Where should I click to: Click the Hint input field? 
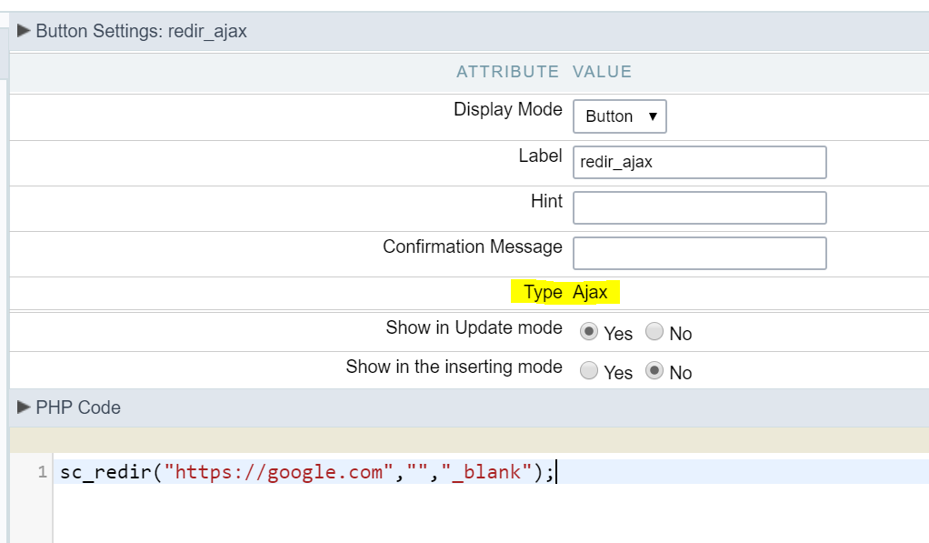700,207
